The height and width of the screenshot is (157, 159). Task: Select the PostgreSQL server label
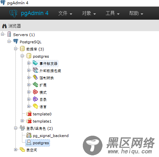coord(31,42)
